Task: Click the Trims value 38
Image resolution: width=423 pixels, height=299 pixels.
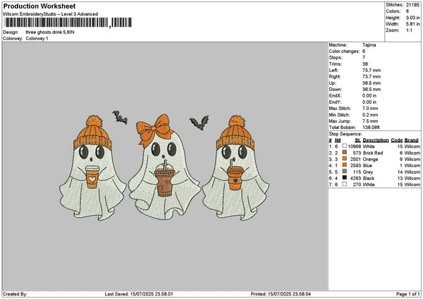Action: tap(365, 64)
